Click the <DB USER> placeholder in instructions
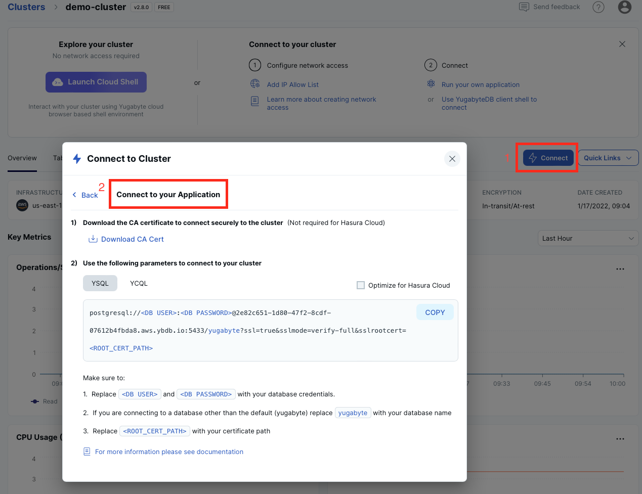Image resolution: width=642 pixels, height=494 pixels. click(140, 394)
